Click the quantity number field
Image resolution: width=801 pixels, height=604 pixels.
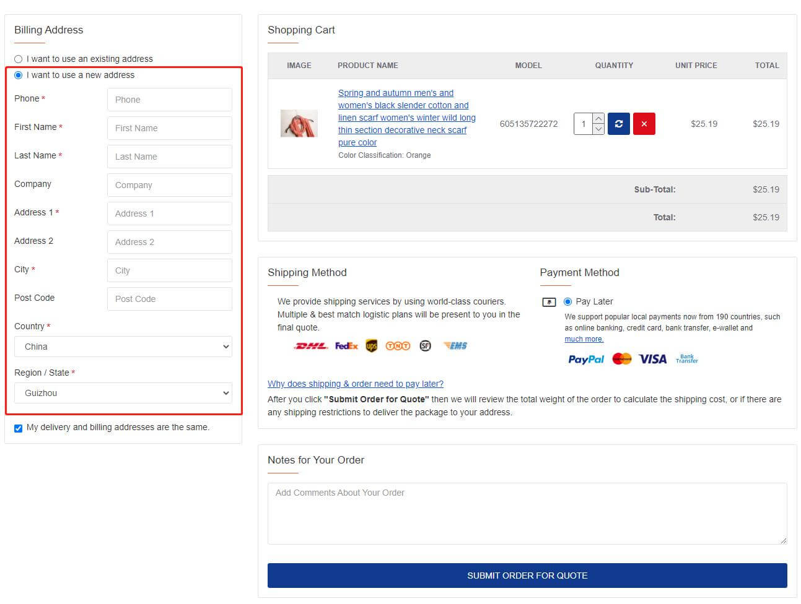pyautogui.click(x=583, y=124)
